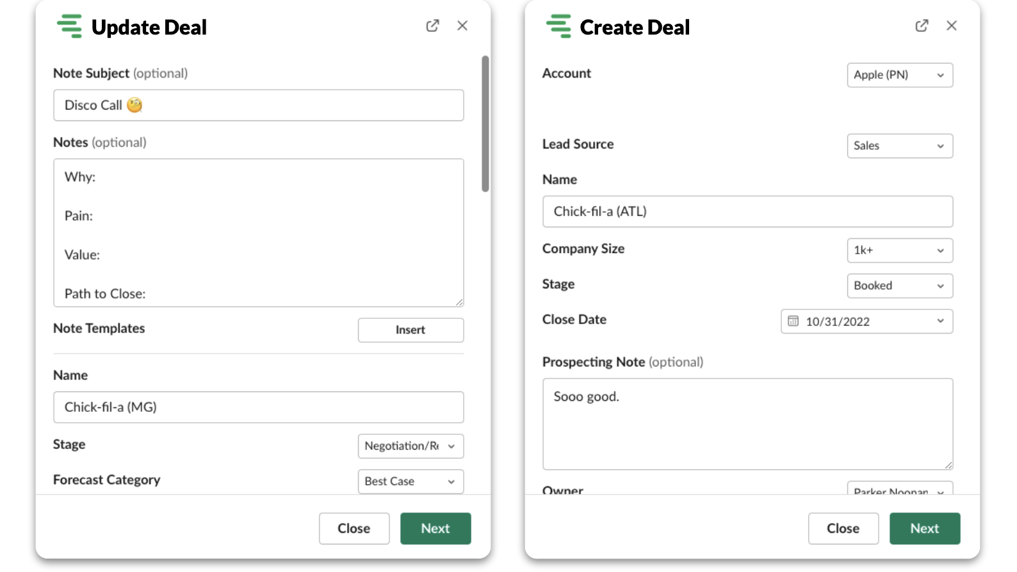Open Stage dropdown showing Negotiation
The image size is (1017, 572).
[410, 446]
